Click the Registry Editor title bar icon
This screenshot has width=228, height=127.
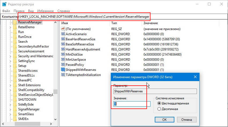[x=4, y=4]
